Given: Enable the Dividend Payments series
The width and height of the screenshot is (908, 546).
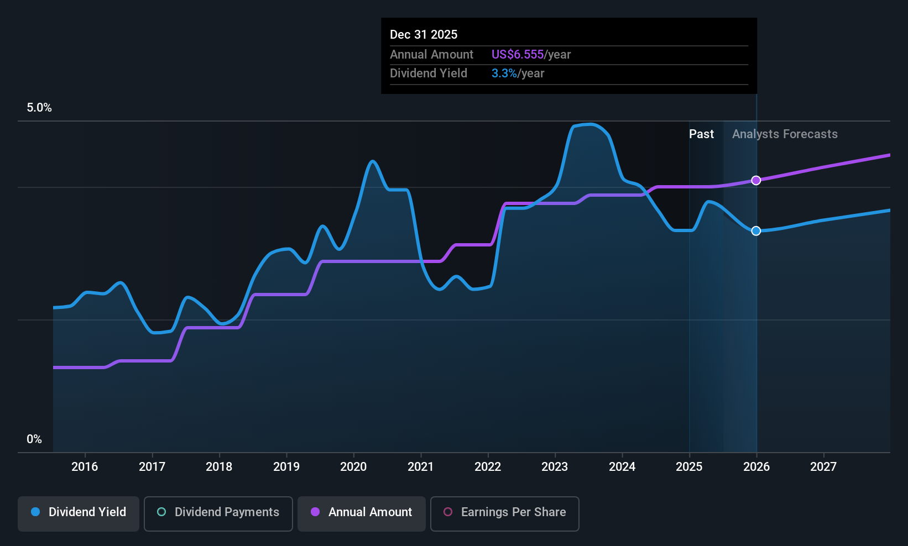Looking at the screenshot, I should click(x=218, y=514).
